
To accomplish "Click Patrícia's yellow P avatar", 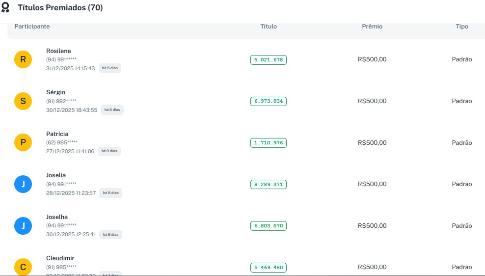I will point(23,143).
